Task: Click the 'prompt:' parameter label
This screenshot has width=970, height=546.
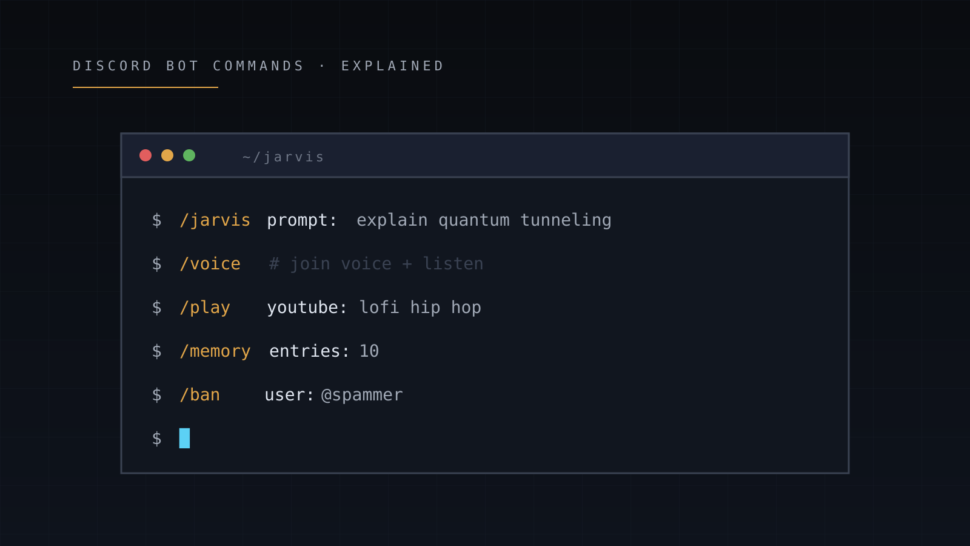Action: click(302, 220)
